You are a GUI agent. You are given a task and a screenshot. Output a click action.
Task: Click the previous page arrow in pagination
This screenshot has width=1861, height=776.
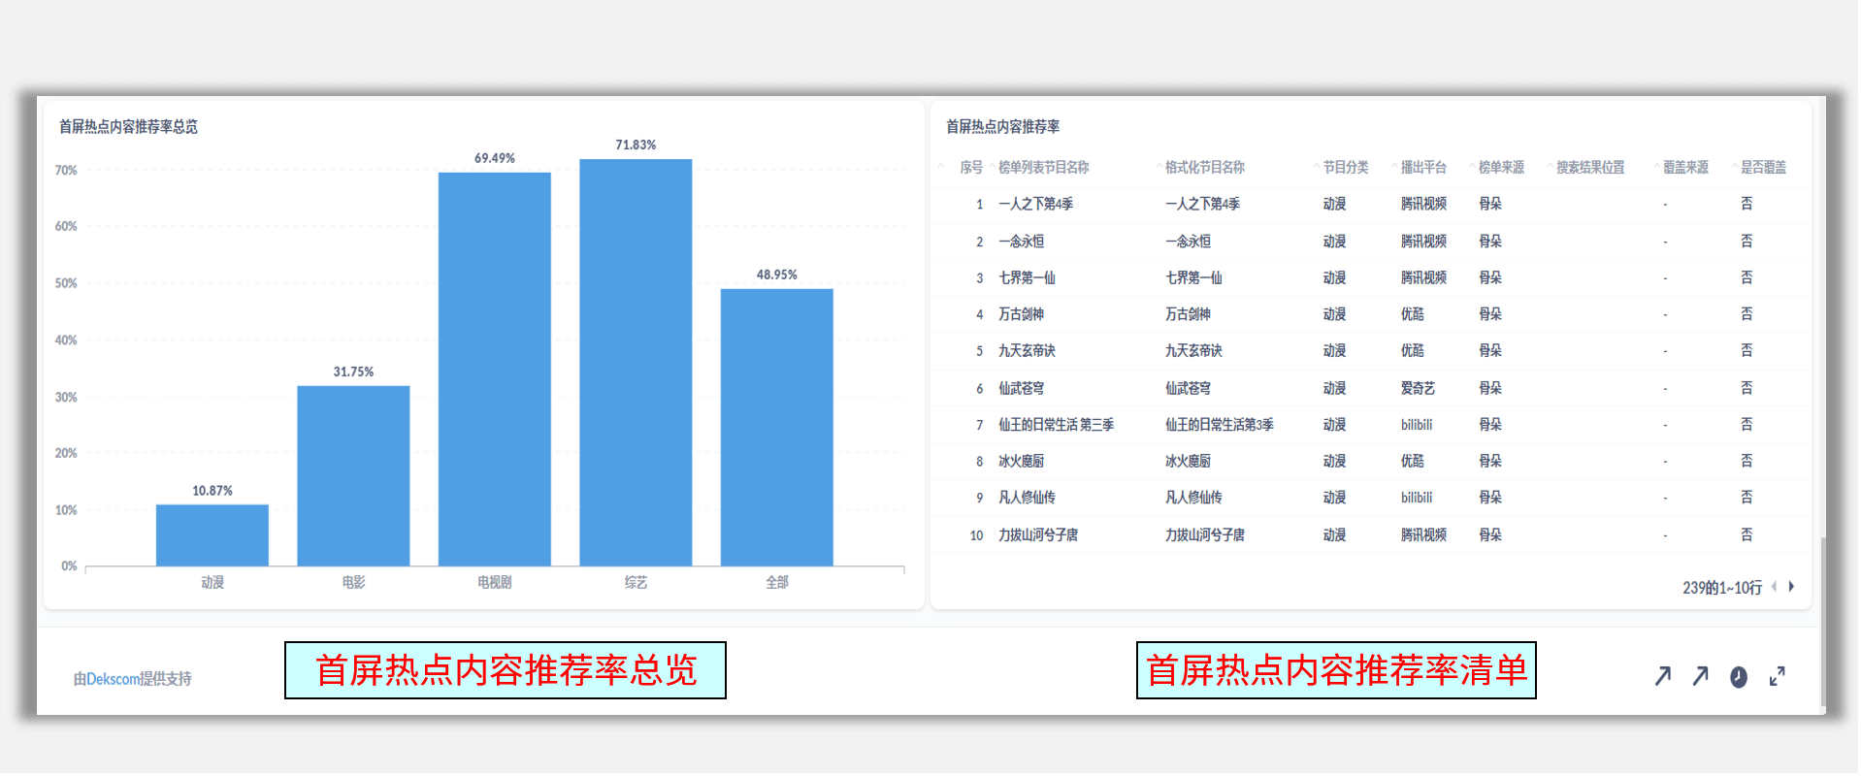[1774, 586]
